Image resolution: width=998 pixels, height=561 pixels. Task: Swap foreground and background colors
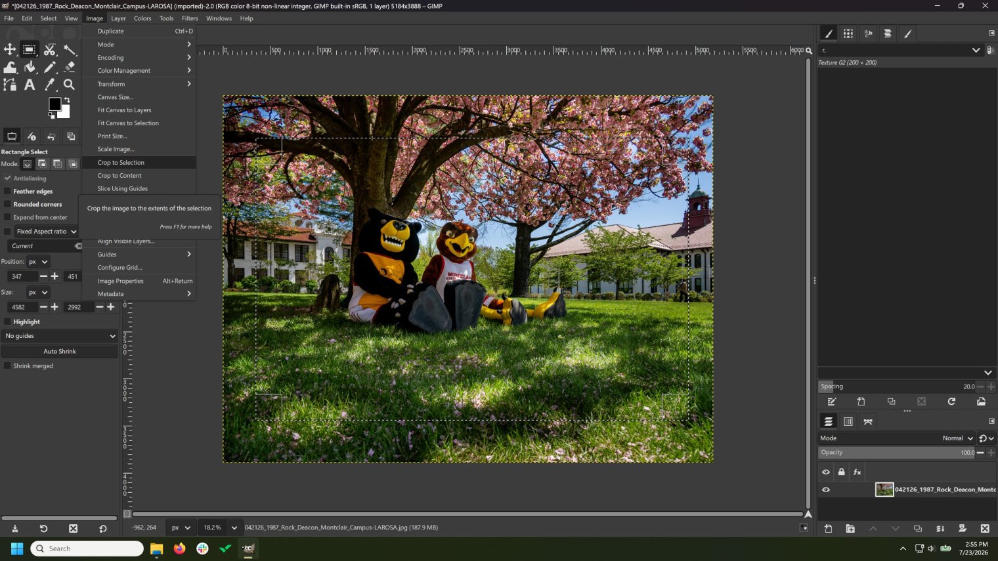[67, 100]
